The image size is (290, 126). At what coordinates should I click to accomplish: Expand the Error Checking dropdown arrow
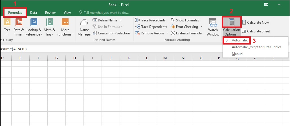click(201, 27)
